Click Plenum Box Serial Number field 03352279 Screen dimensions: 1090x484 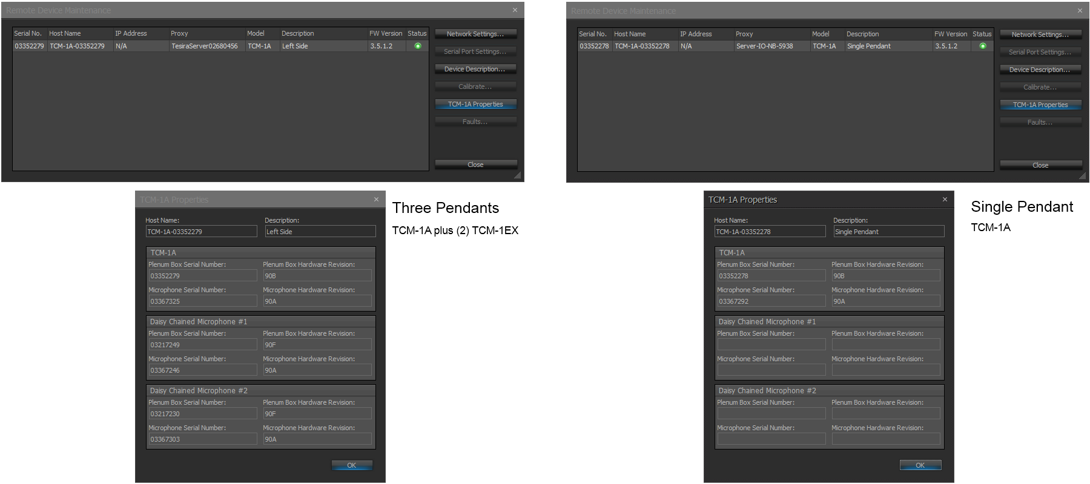pyautogui.click(x=203, y=276)
